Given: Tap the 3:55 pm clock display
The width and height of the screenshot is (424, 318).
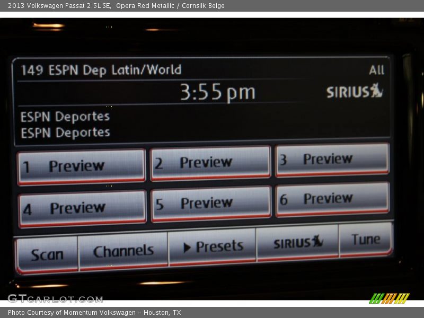Looking at the screenshot, I should pos(217,93).
